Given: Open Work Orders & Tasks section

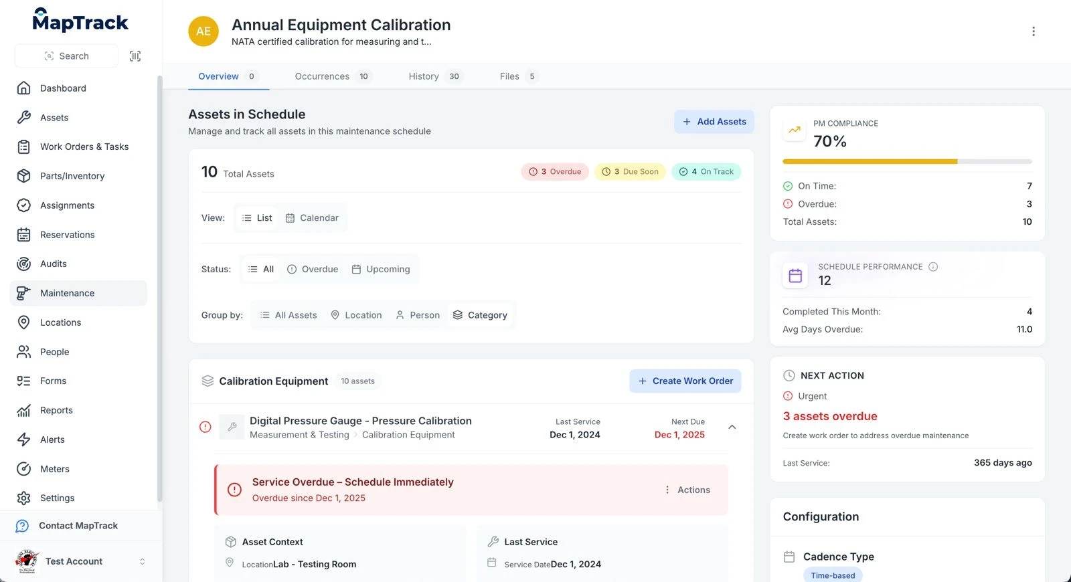Looking at the screenshot, I should pos(79,147).
